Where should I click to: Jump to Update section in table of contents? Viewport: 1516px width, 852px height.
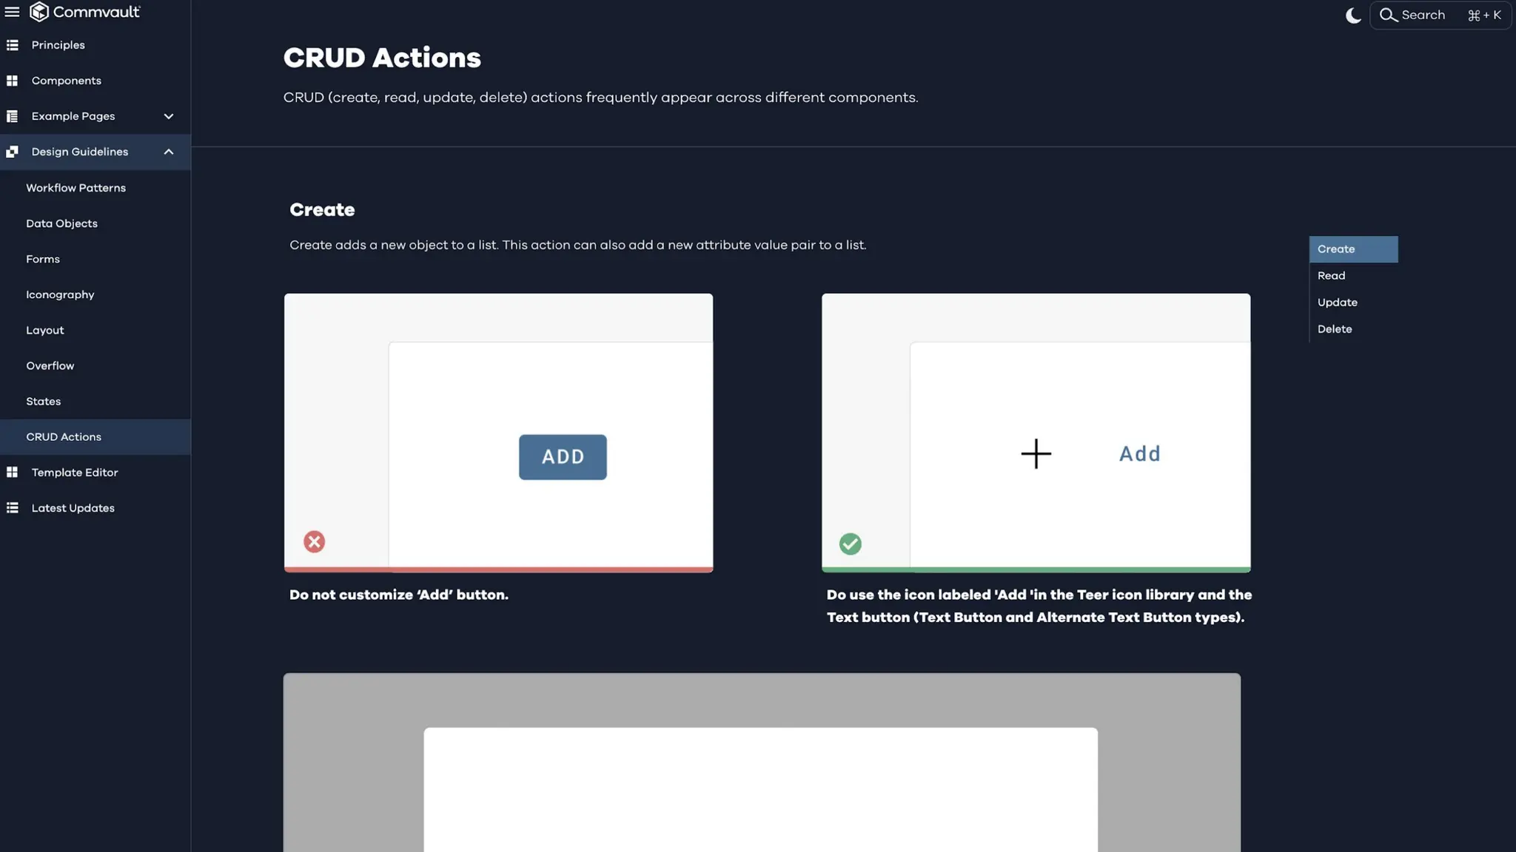(x=1337, y=302)
